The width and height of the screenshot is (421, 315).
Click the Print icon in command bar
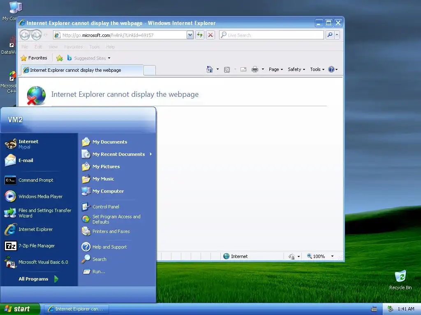[x=255, y=69]
